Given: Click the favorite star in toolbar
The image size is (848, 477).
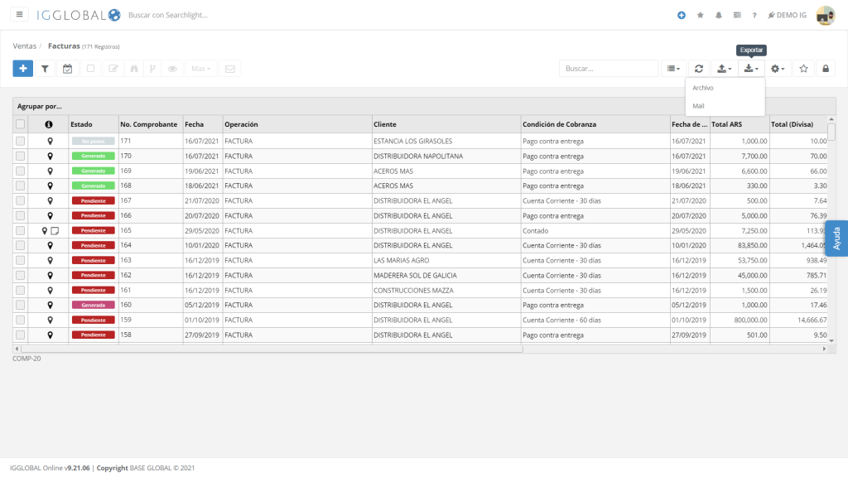Looking at the screenshot, I should pos(803,69).
